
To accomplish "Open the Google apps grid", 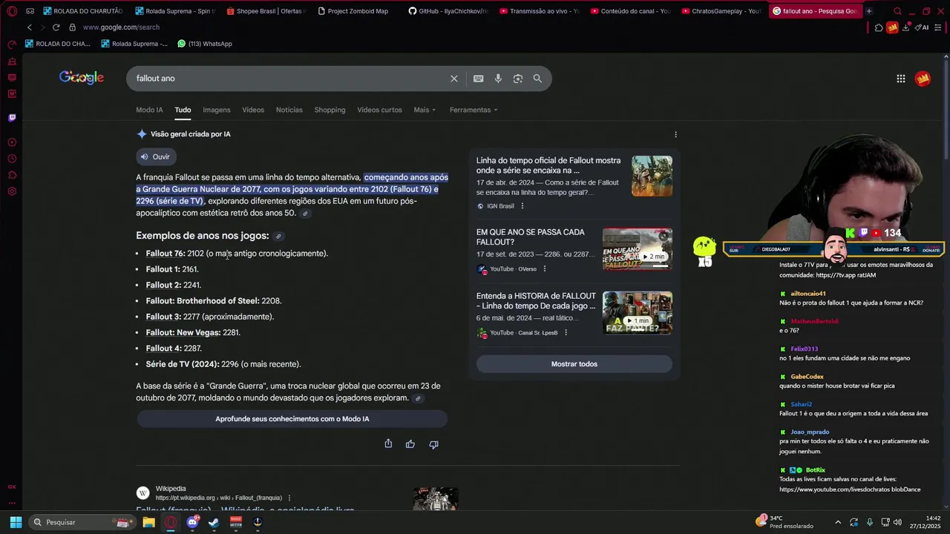I will pos(900,79).
